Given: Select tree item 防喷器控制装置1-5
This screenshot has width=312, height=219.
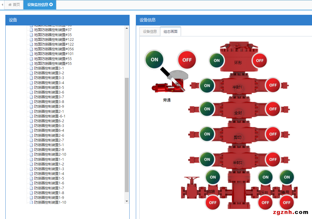Looking at the screenshot, I should pos(49,178).
